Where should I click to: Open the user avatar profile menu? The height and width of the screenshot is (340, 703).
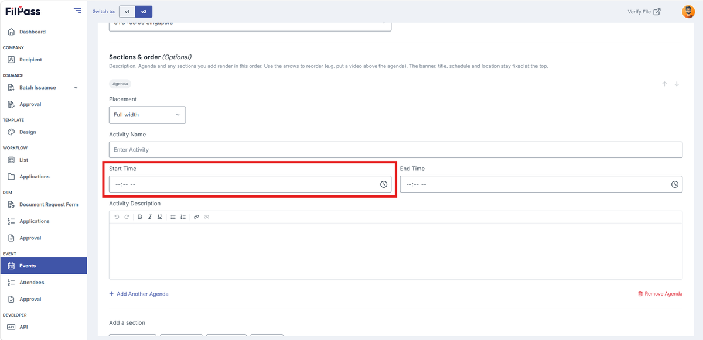pyautogui.click(x=688, y=12)
